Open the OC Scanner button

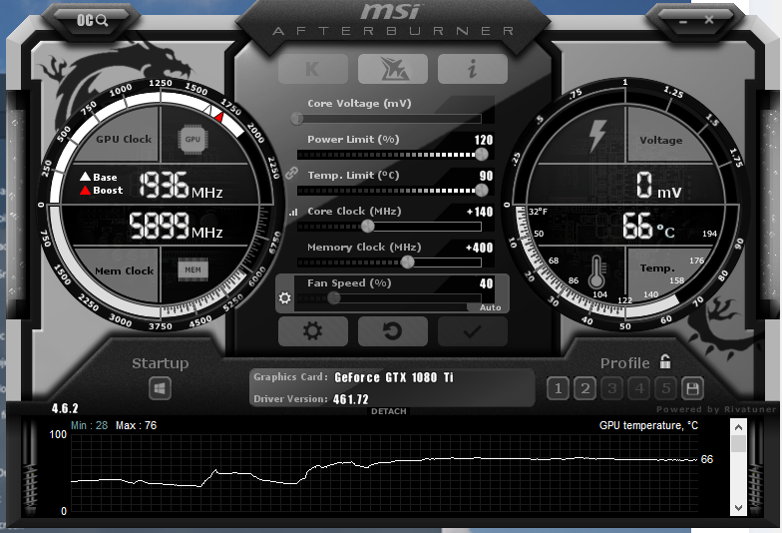click(x=92, y=20)
